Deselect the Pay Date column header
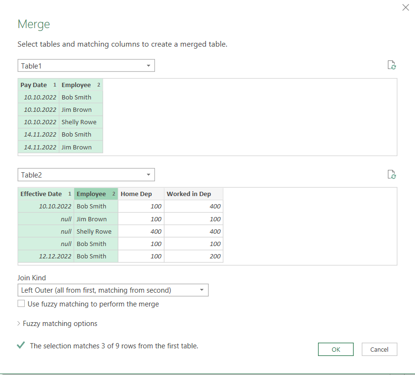The height and width of the screenshot is (375, 415). [x=33, y=85]
